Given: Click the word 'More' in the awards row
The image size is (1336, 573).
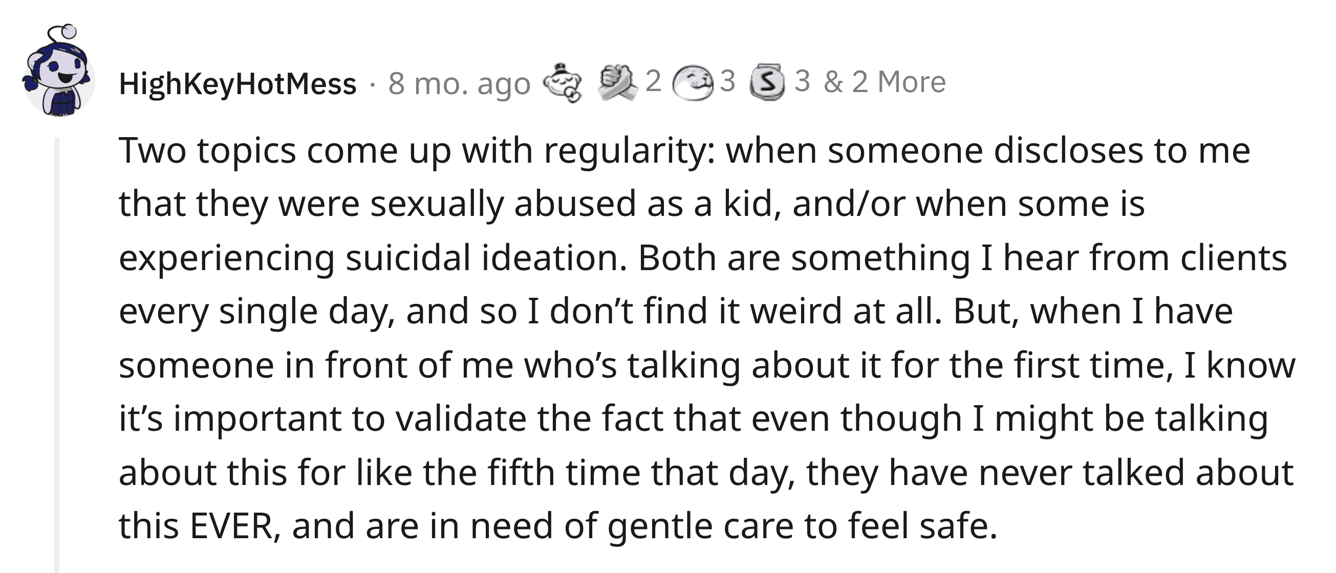Looking at the screenshot, I should [x=912, y=82].
